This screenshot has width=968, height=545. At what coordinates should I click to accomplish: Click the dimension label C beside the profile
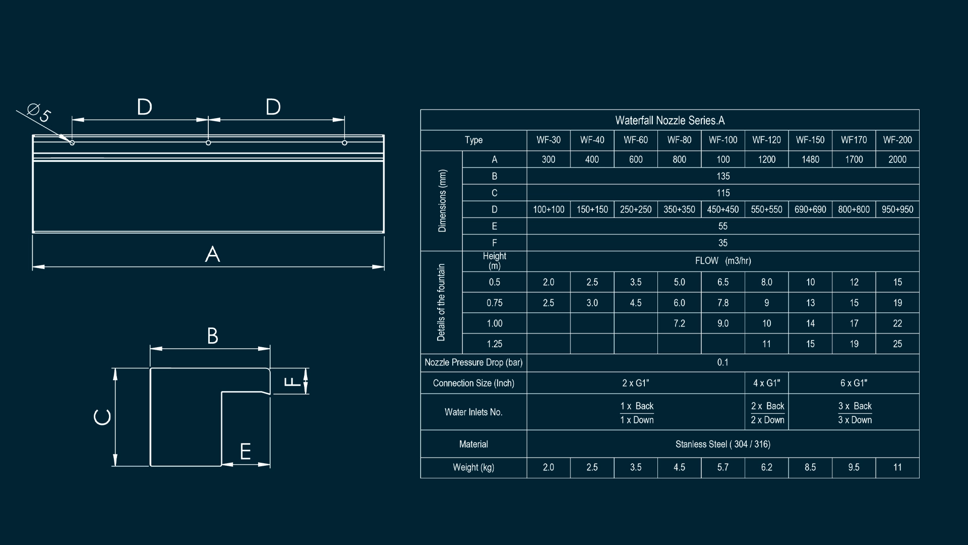103,417
